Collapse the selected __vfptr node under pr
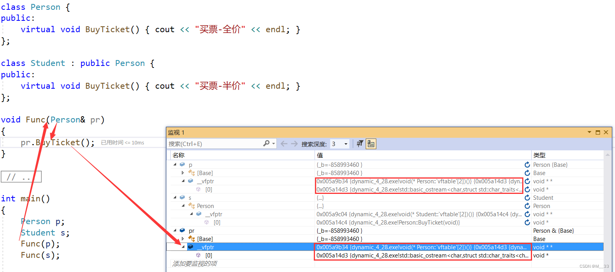615x272 pixels. click(183, 247)
